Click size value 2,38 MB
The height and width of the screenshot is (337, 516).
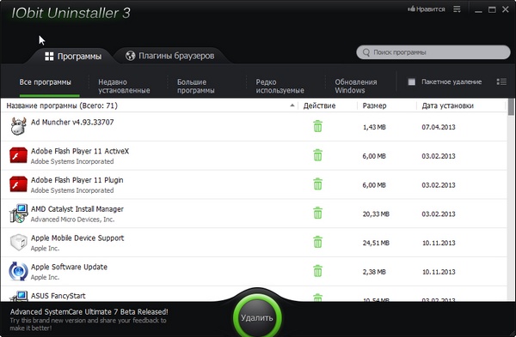pos(374,272)
